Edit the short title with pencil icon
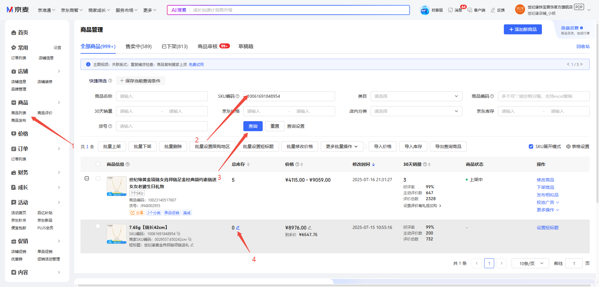This screenshot has height=287, width=599. (192, 245)
